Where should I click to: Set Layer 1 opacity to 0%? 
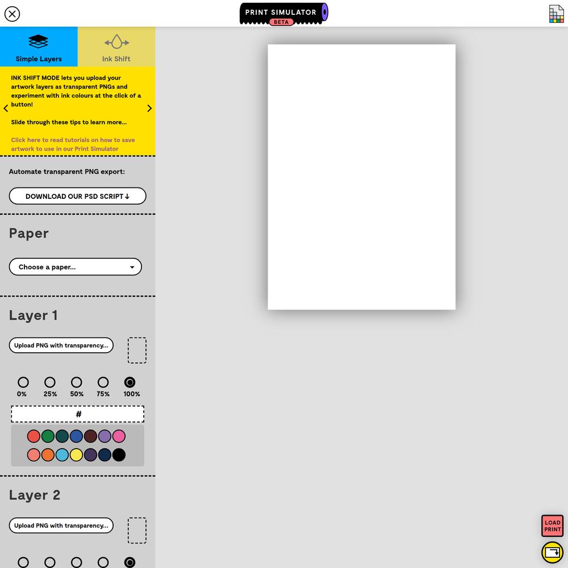[x=23, y=382]
